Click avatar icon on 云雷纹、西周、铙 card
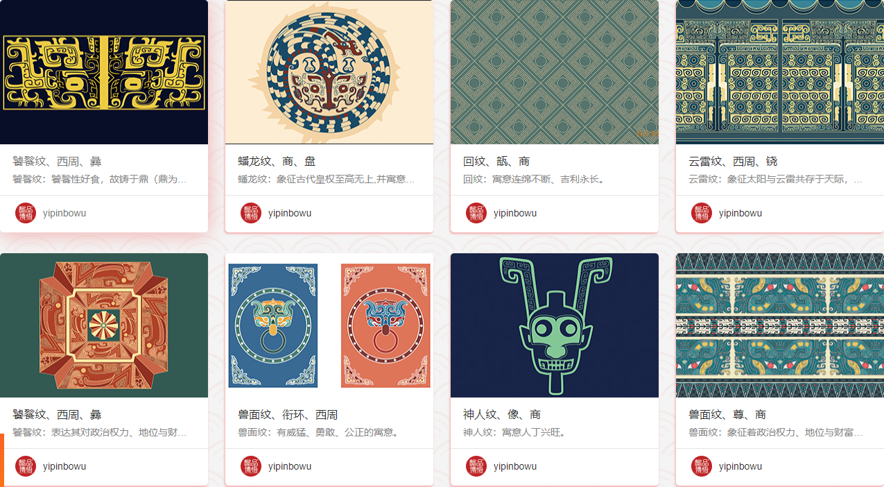The image size is (884, 487). tap(702, 213)
